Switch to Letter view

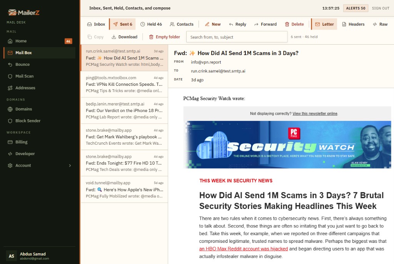[x=325, y=24]
